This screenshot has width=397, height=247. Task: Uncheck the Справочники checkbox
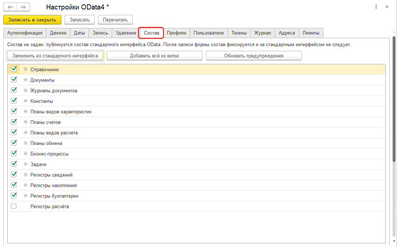pos(14,69)
